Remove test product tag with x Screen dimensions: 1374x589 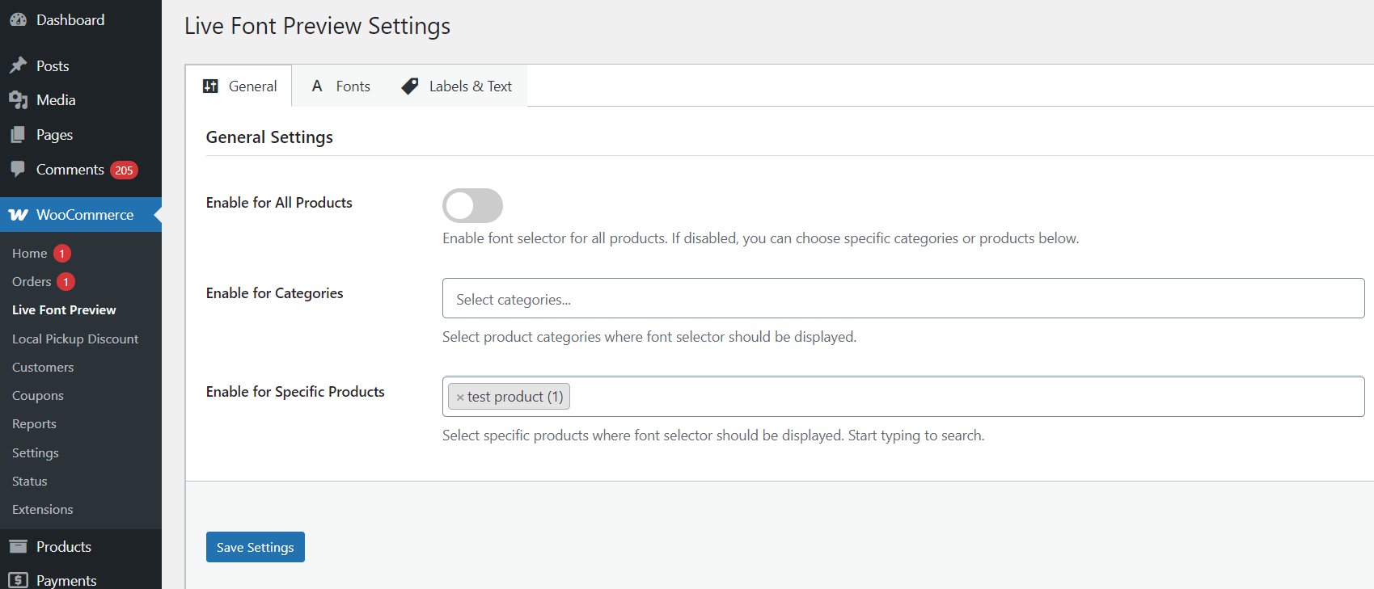coord(460,398)
